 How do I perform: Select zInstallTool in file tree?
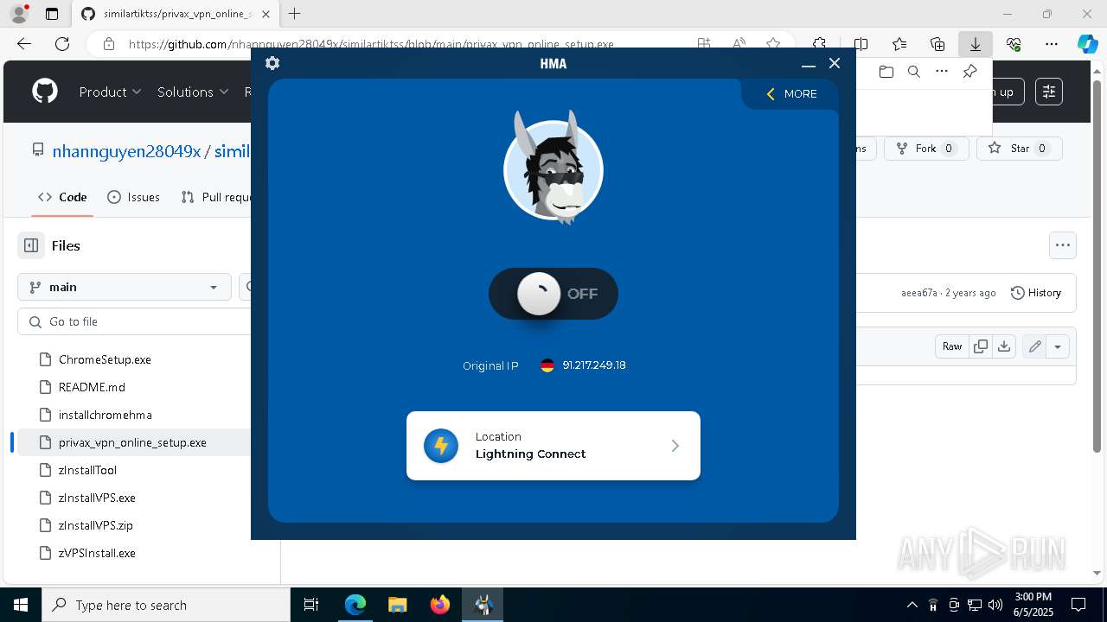tap(87, 470)
